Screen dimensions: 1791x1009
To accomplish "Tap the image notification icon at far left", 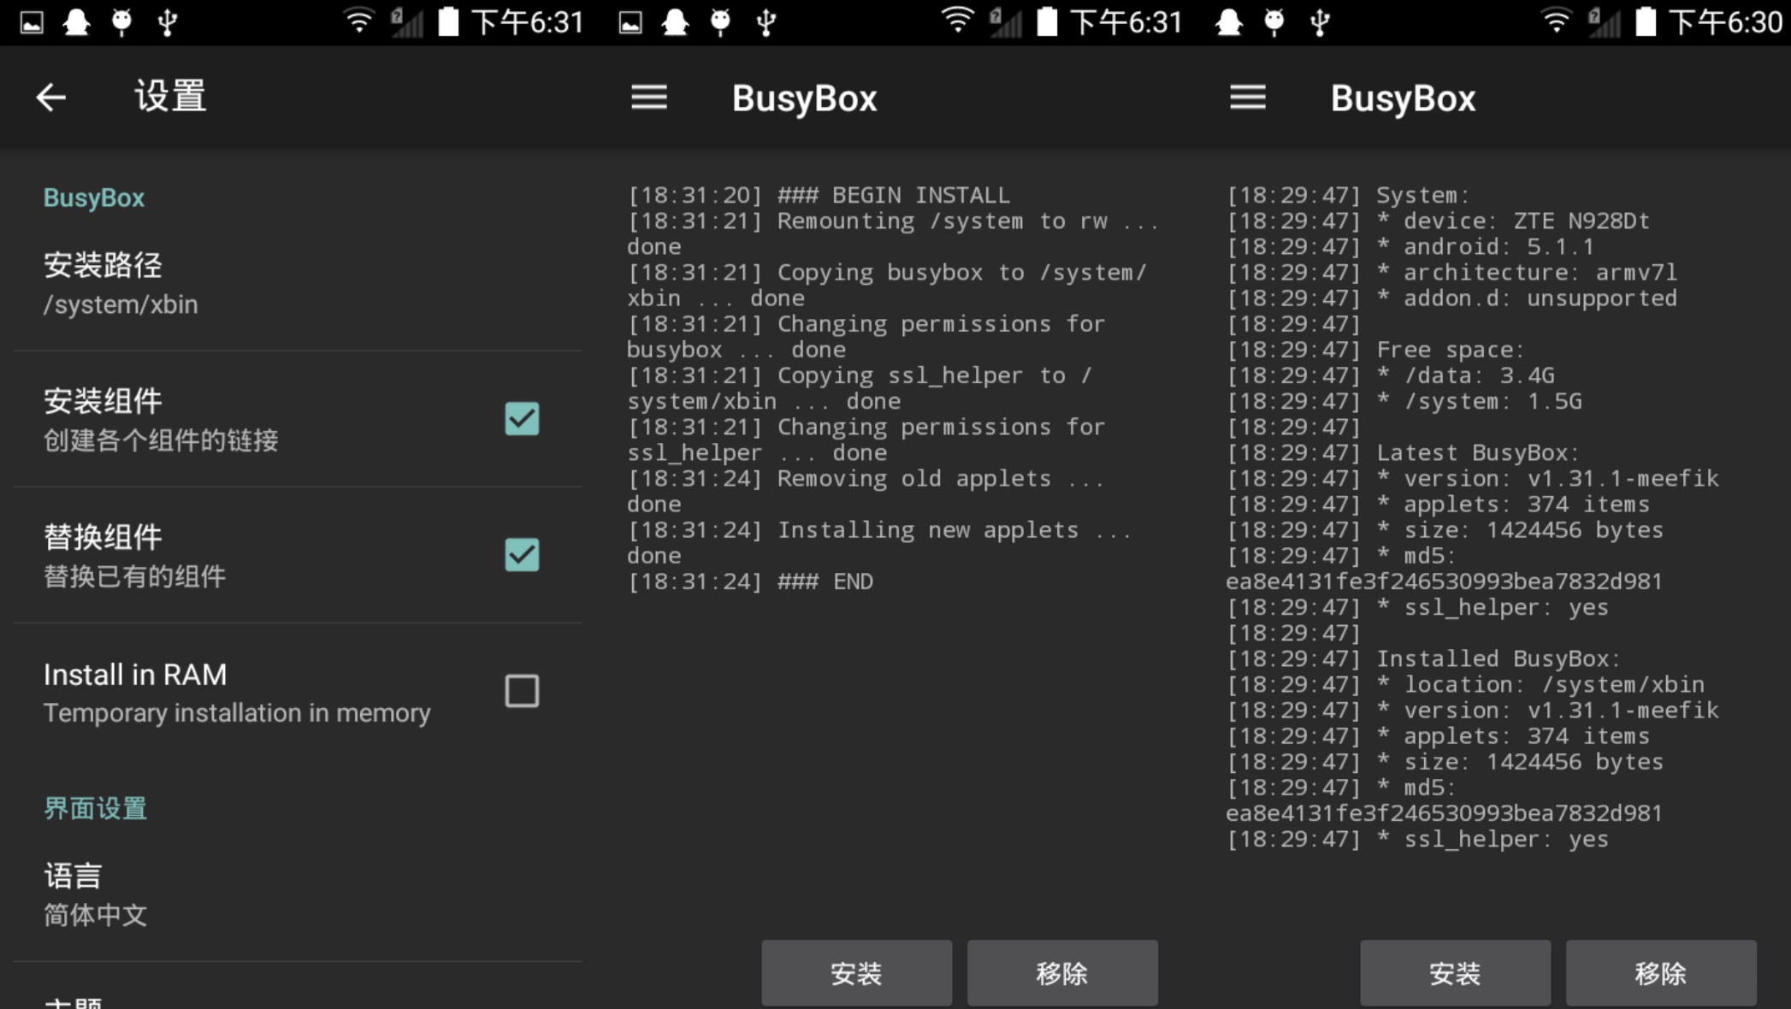I will point(32,22).
